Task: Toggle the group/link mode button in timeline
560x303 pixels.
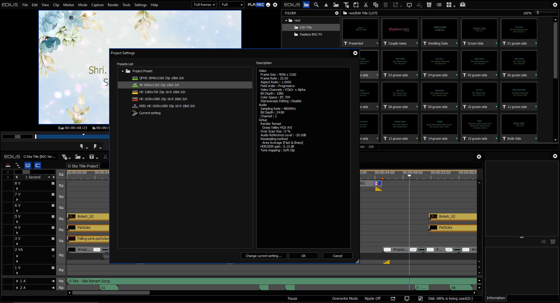Action: 28,165
